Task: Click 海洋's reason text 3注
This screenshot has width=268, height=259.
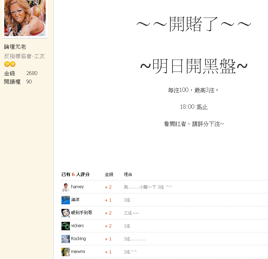Action: pos(127,200)
